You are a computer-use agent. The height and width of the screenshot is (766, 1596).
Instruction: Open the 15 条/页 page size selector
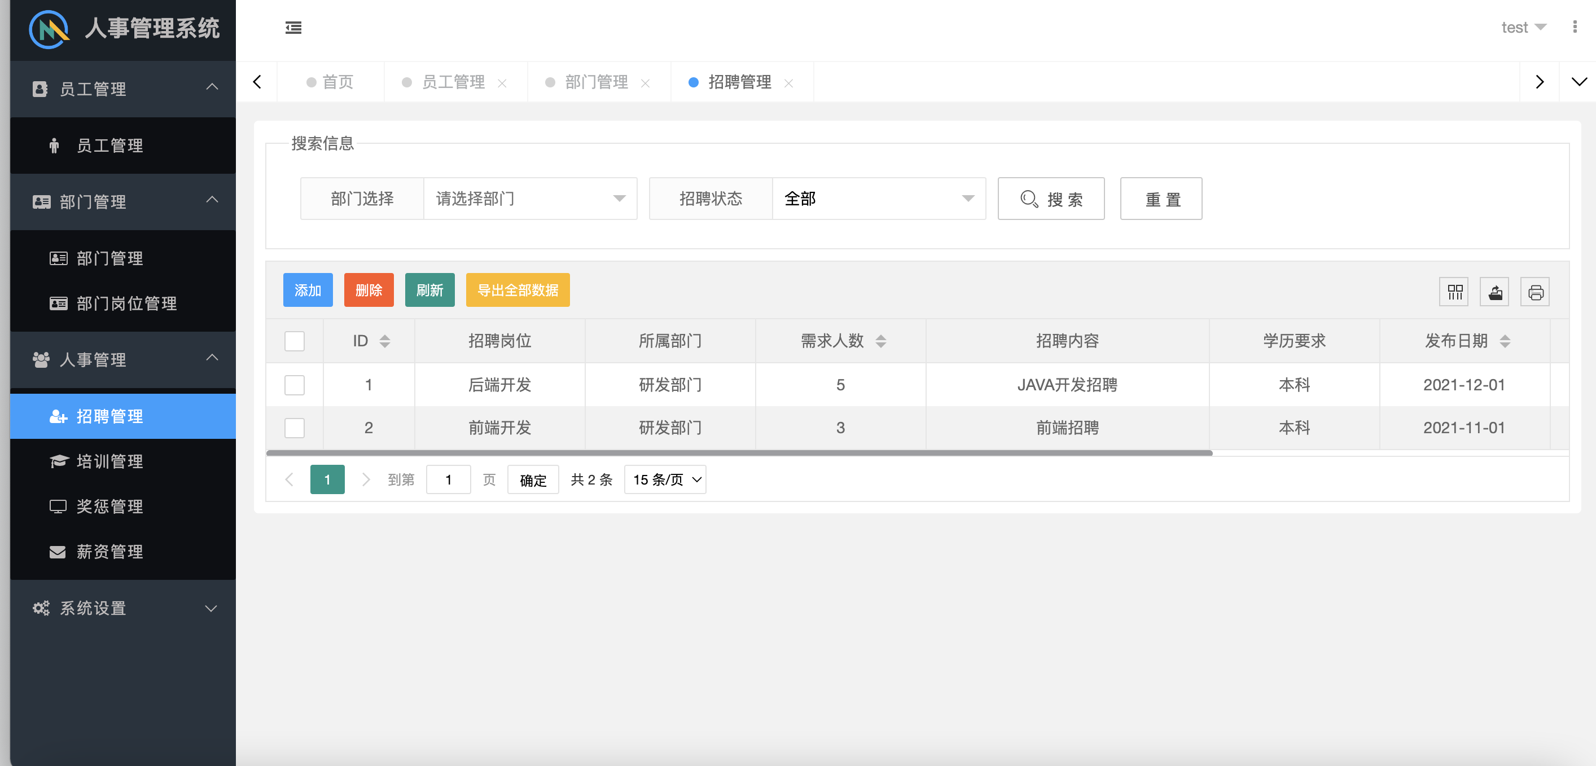[x=665, y=479]
